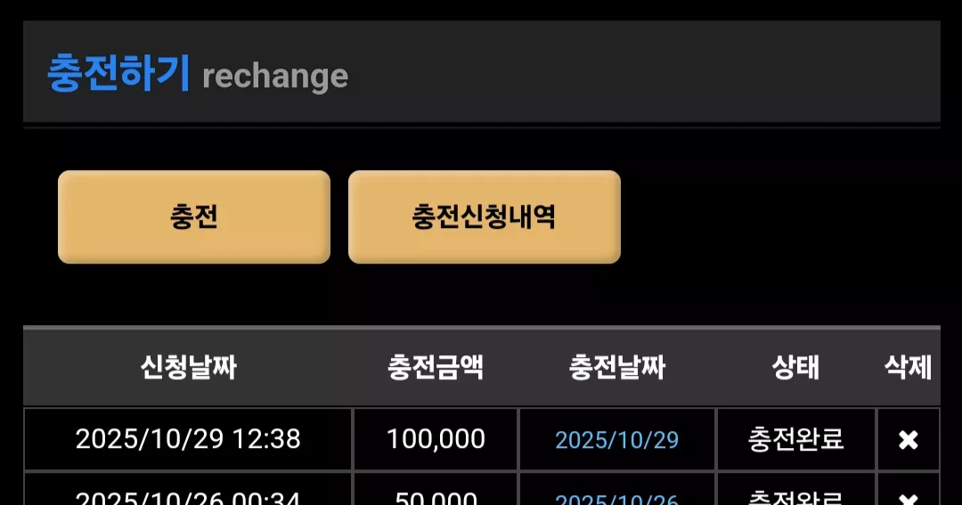This screenshot has height=505, width=962.
Task: Click the 상태 column header
Action: (x=795, y=368)
